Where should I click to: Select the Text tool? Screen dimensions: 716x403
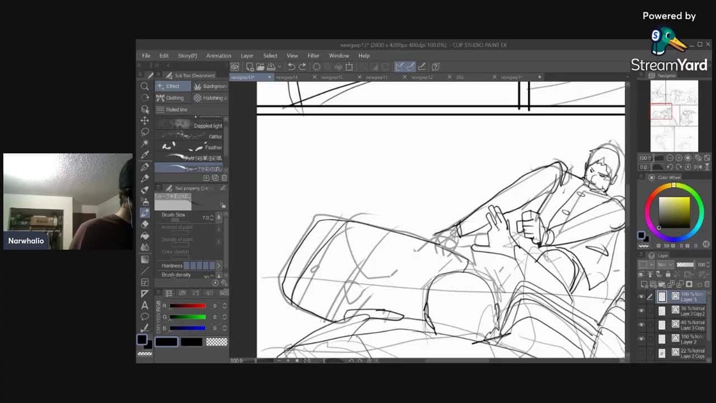coord(145,305)
